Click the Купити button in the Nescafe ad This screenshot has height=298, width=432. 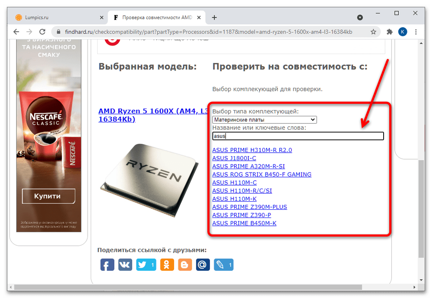[x=48, y=196]
